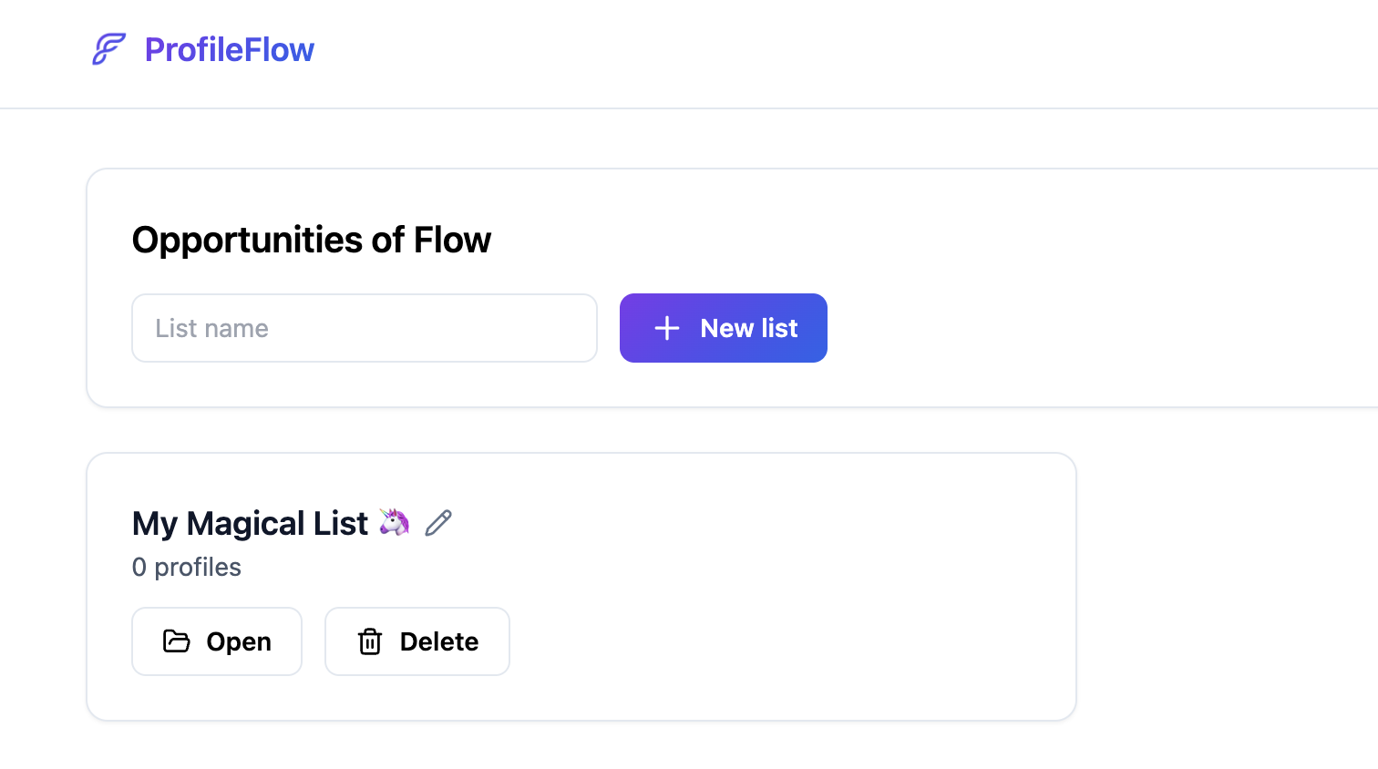
Task: Click the 0 profiles count label
Action: pos(187,567)
